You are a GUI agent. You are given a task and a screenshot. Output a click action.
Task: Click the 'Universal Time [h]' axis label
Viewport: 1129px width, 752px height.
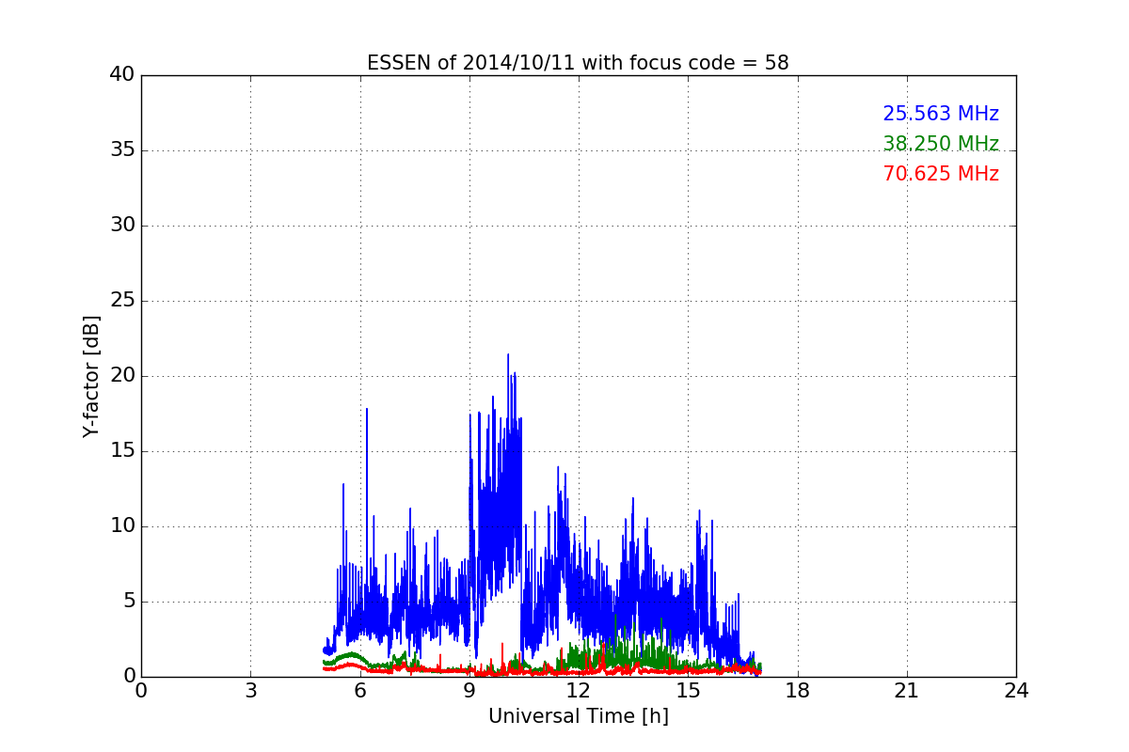click(x=578, y=716)
